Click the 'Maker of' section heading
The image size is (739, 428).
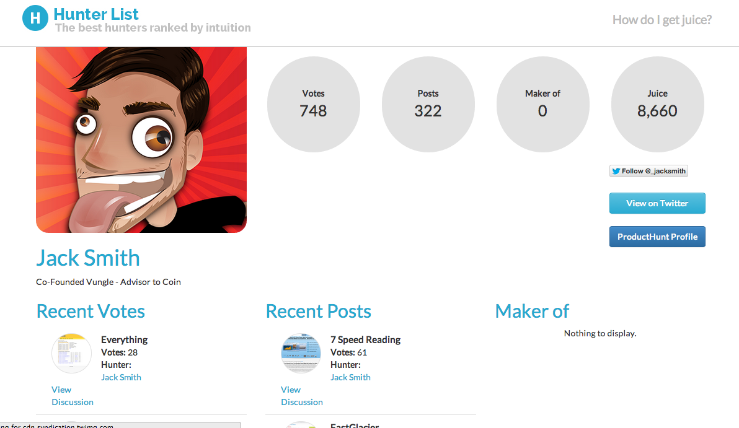532,311
